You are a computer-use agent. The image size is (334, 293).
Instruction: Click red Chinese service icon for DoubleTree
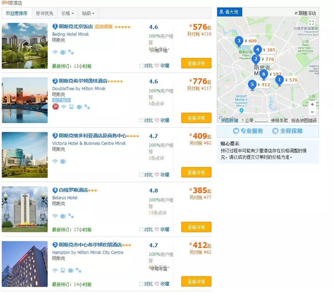(x=56, y=106)
